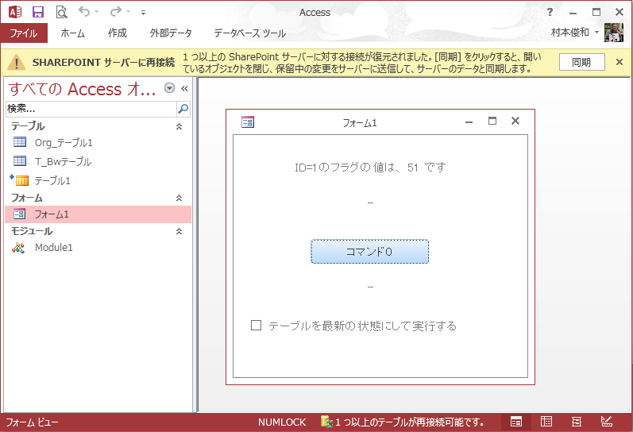Collapse the モジュール group section
The image size is (633, 432).
click(x=179, y=231)
